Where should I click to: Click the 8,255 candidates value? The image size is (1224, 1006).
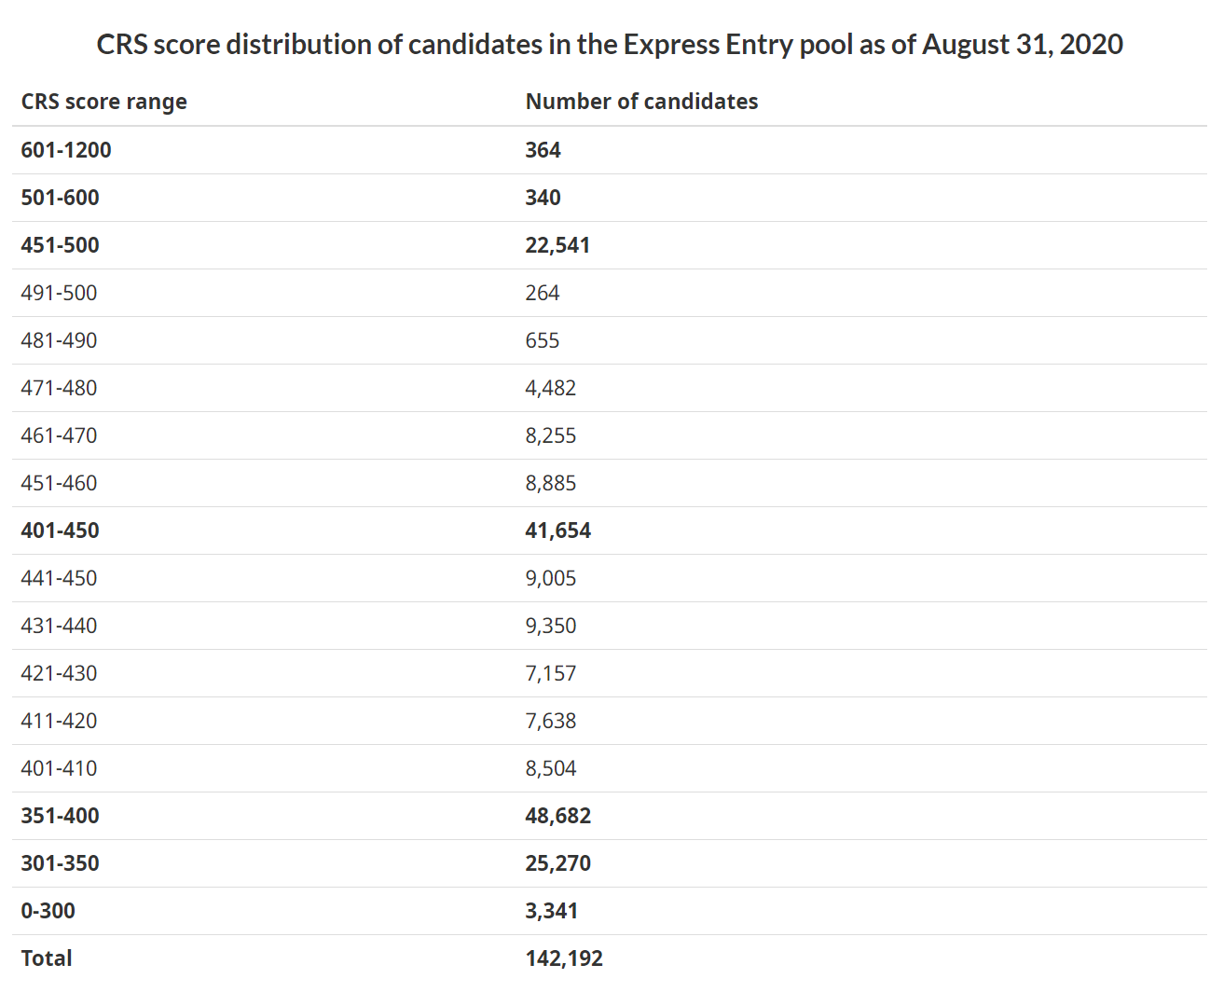tap(550, 435)
